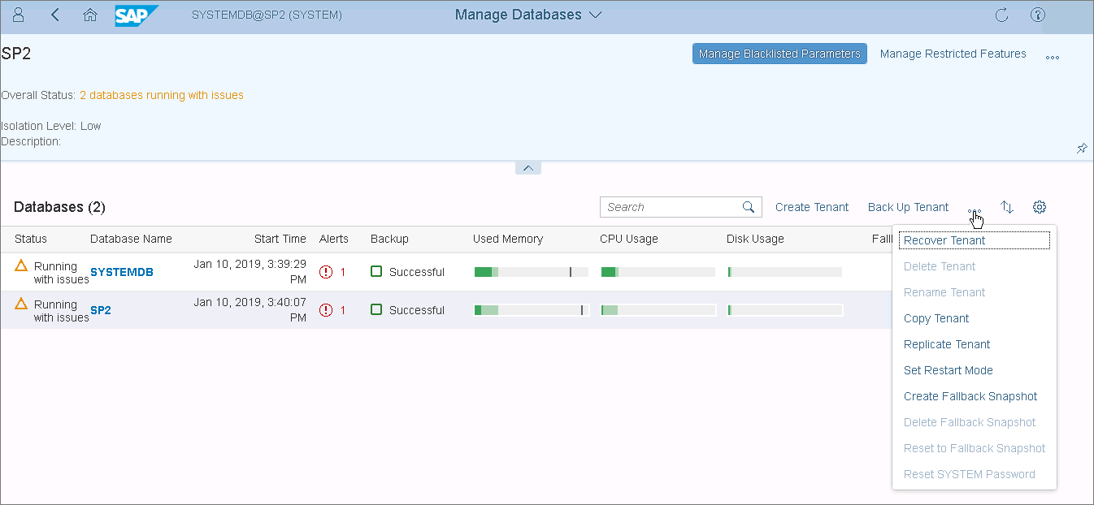
Task: Click the refresh icon in header
Action: click(1001, 15)
